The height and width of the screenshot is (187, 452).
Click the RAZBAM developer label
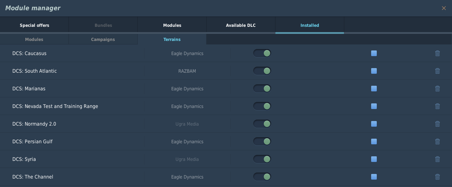coord(187,71)
